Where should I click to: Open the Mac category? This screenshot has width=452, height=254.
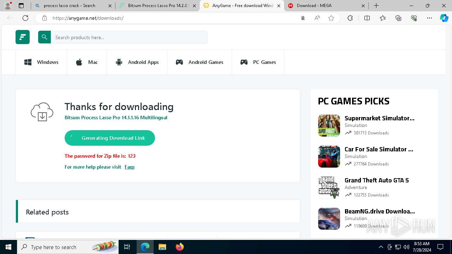(87, 62)
